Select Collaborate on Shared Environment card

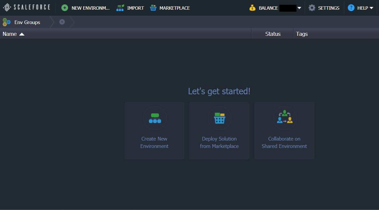tap(284, 130)
